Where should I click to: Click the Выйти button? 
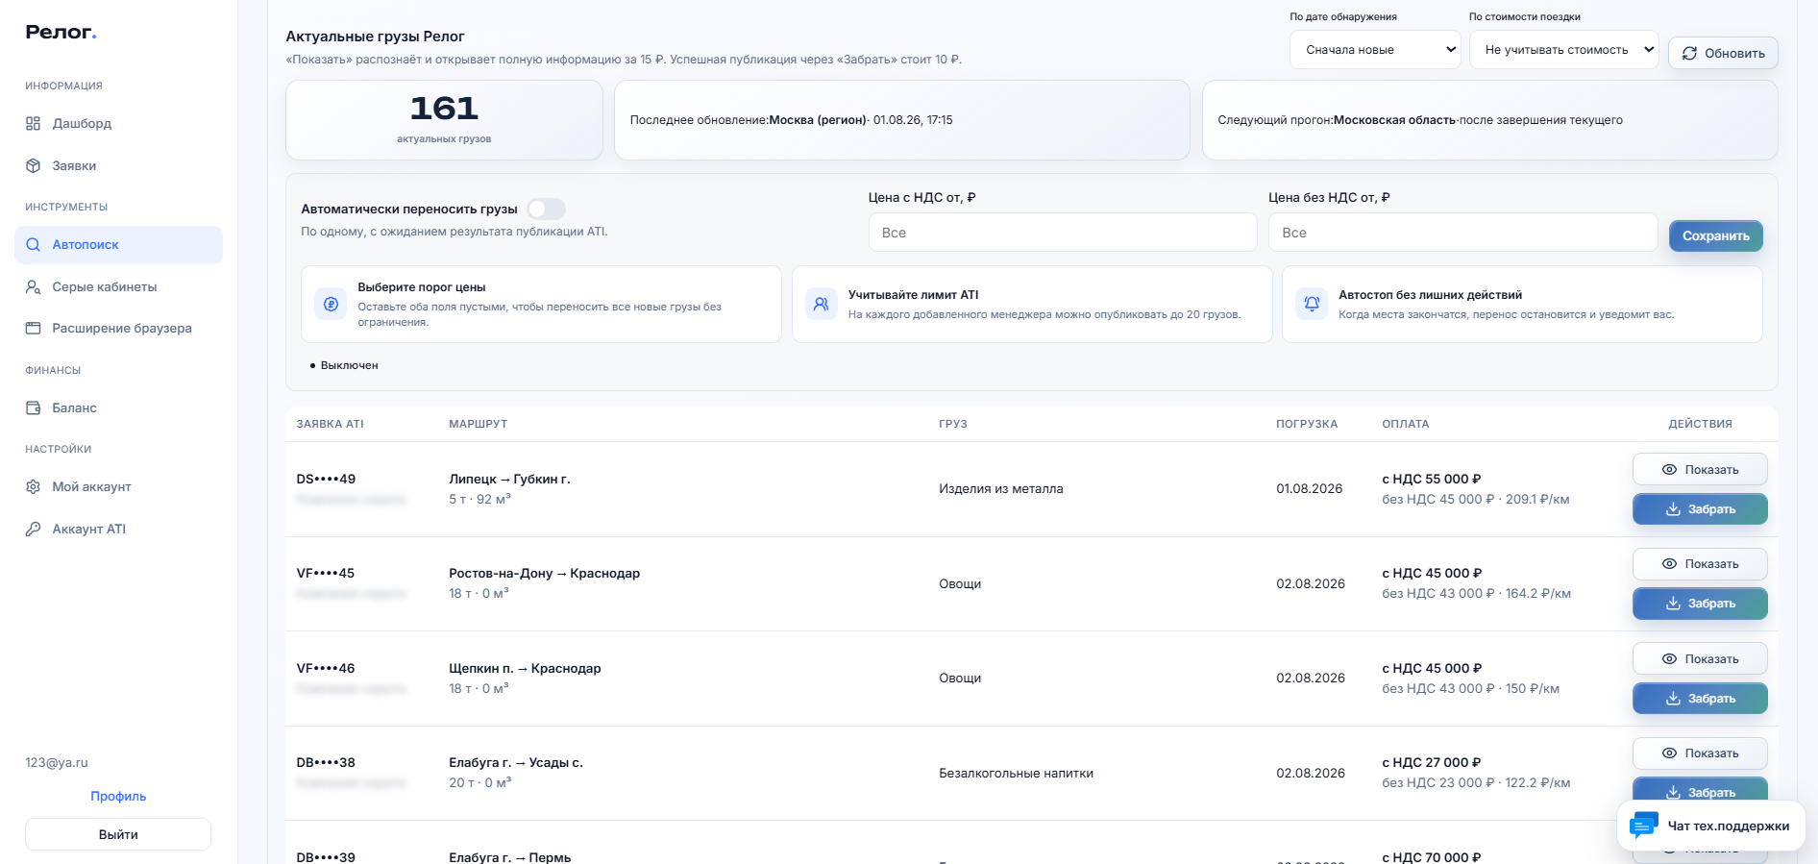[118, 834]
